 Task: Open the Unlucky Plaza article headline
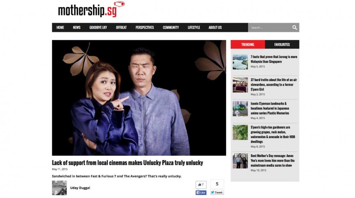tap(127, 163)
